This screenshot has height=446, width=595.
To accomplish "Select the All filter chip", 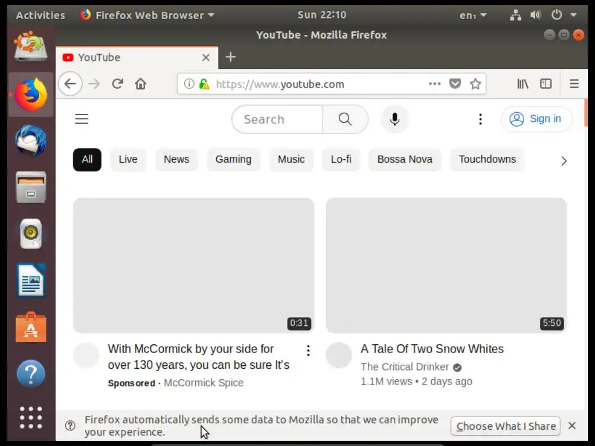I will pyautogui.click(x=87, y=160).
